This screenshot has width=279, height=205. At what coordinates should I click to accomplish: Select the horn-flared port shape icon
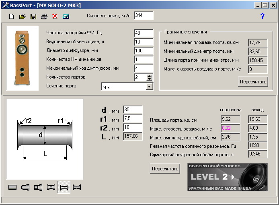(x=38, y=187)
